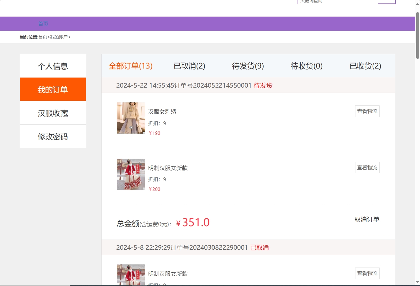This screenshot has width=420, height=286.
Task: Click 查看物流 next to 明制汉服女新款
Action: (x=367, y=167)
